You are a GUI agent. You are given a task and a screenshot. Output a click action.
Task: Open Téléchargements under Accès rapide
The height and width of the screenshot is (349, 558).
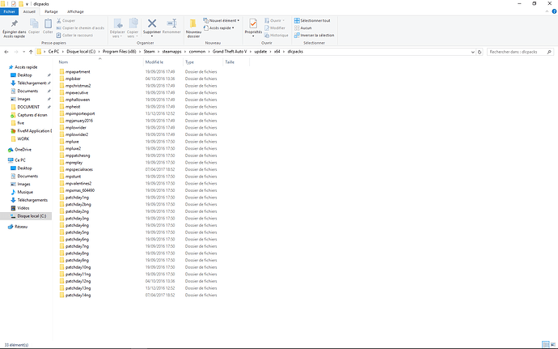[x=32, y=83]
